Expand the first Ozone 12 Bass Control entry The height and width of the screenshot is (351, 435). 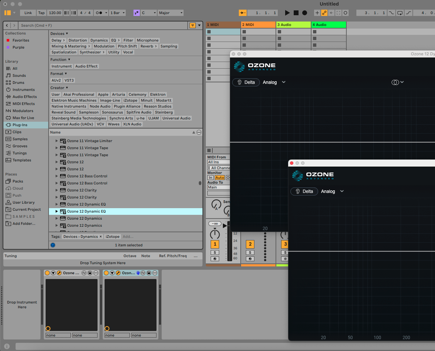[57, 176]
